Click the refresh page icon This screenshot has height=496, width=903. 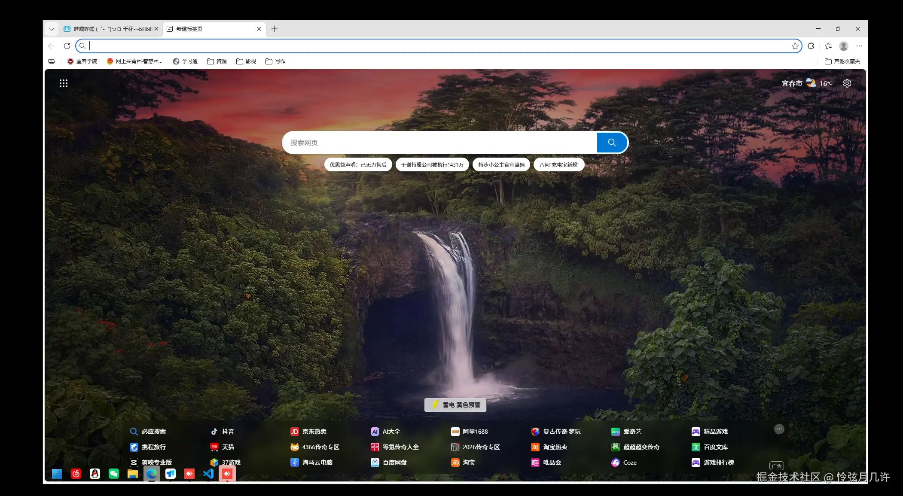coord(67,46)
